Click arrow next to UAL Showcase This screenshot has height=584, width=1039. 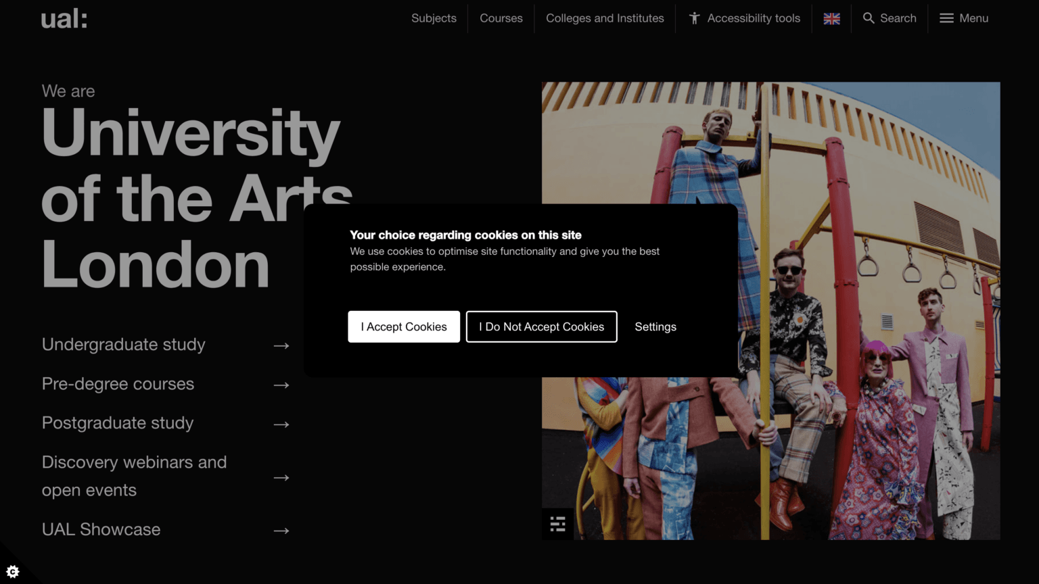coord(281,531)
